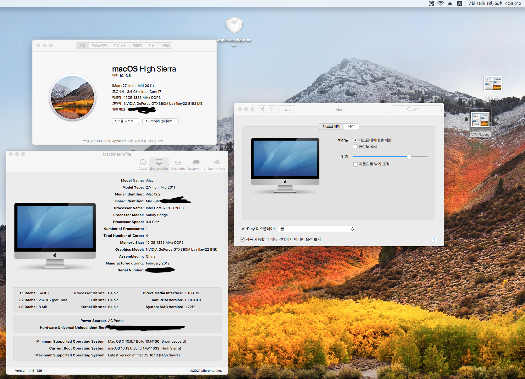
Task: Enable the 자동으로 밝기 조절 checkbox
Action: pyautogui.click(x=356, y=164)
